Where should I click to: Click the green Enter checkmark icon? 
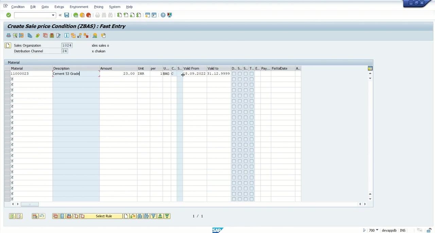click(x=8, y=15)
